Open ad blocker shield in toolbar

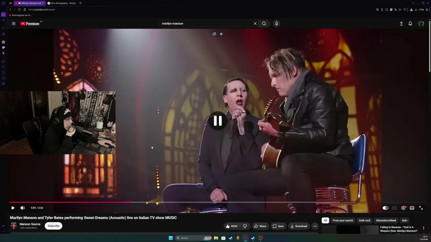(391, 10)
